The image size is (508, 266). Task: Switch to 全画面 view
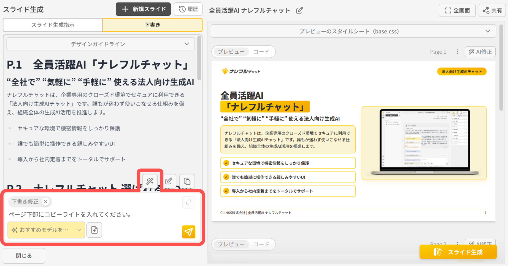click(x=457, y=10)
